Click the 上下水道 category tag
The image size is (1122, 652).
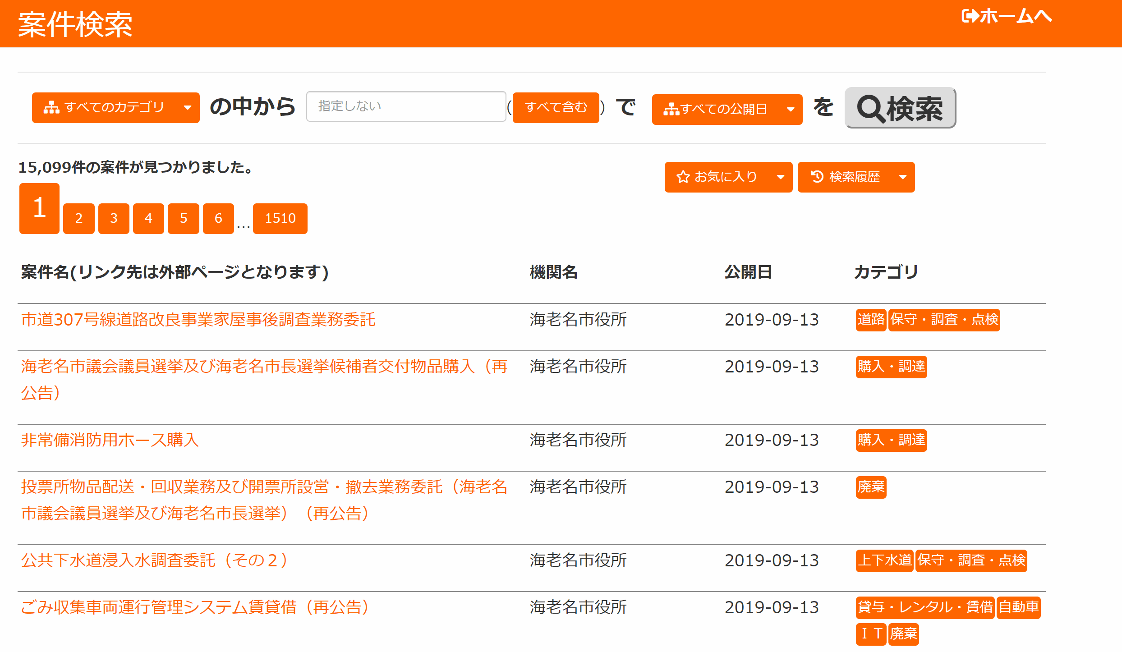coord(884,560)
